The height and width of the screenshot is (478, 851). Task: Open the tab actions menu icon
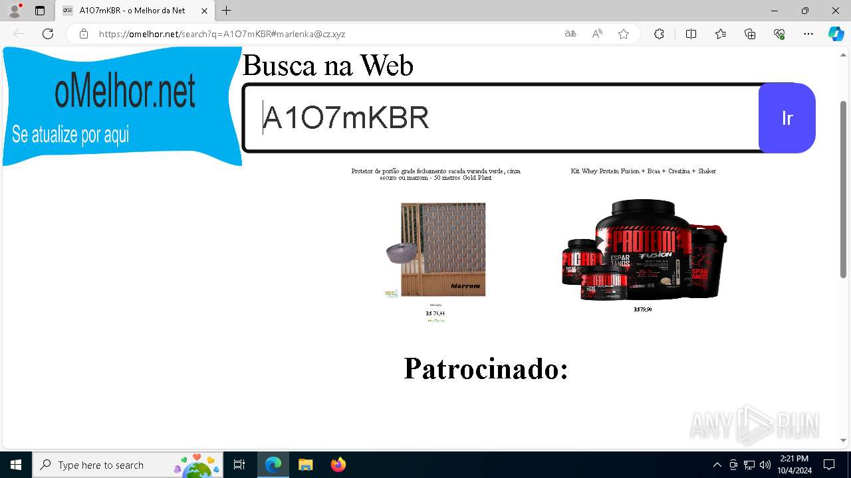point(40,11)
